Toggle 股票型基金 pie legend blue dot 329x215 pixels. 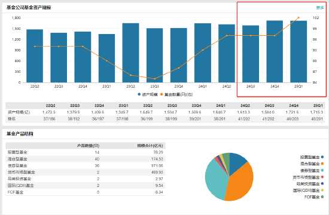pyautogui.click(x=322, y=157)
